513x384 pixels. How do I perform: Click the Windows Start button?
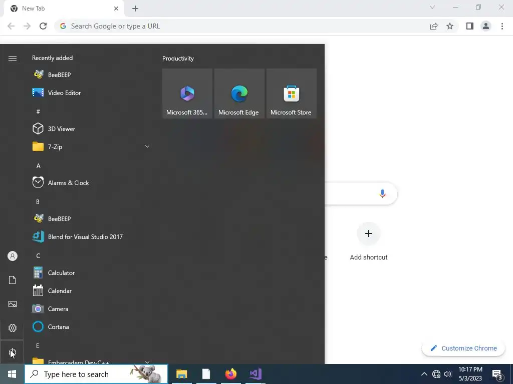coord(12,374)
